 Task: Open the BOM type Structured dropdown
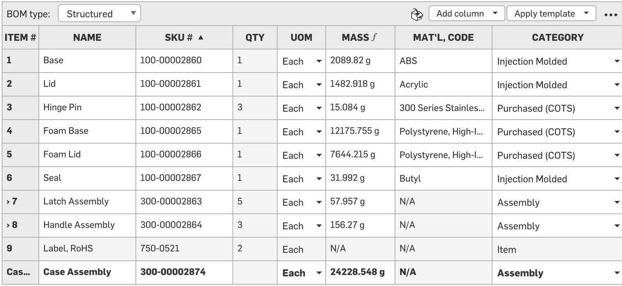click(100, 14)
